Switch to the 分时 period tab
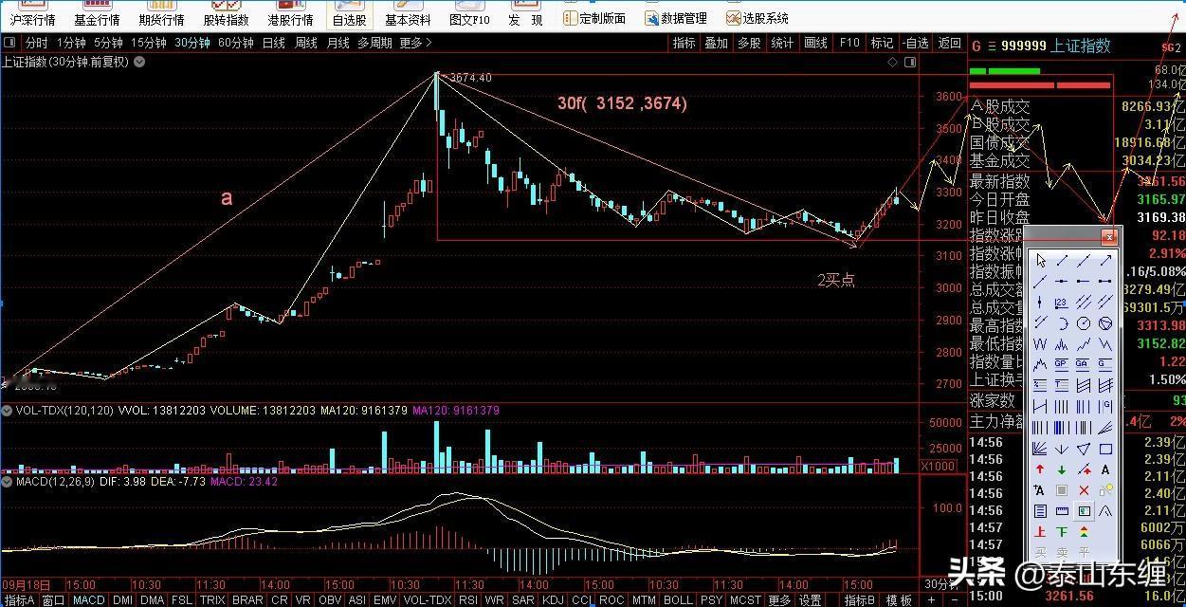Image resolution: width=1186 pixels, height=607 pixels. click(x=36, y=43)
